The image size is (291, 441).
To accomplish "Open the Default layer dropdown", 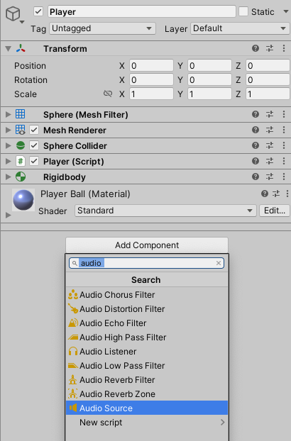I will tap(240, 28).
